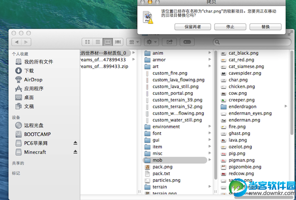
Task: Switch to column view
Action: click(108, 42)
